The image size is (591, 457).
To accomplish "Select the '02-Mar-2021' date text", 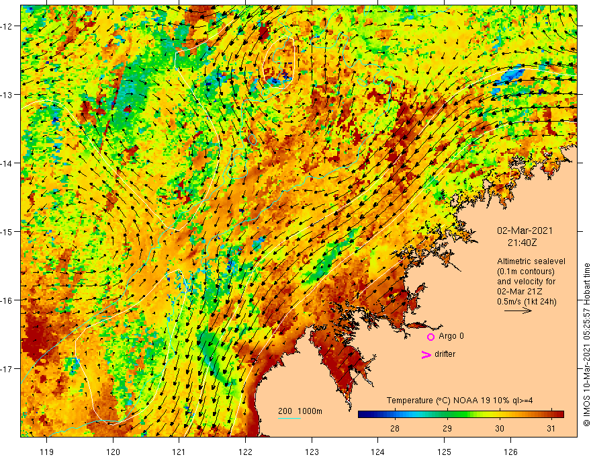I will click(525, 231).
